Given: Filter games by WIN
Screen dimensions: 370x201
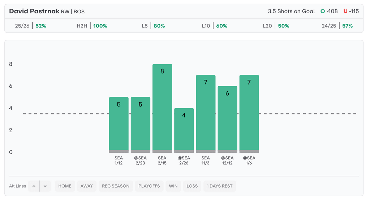Looking at the screenshot, I should click(x=173, y=186).
